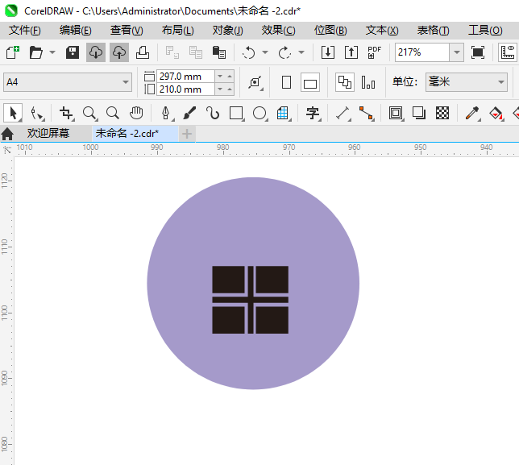The height and width of the screenshot is (465, 519).
Task: Select the Dimension line tool
Action: [343, 113]
